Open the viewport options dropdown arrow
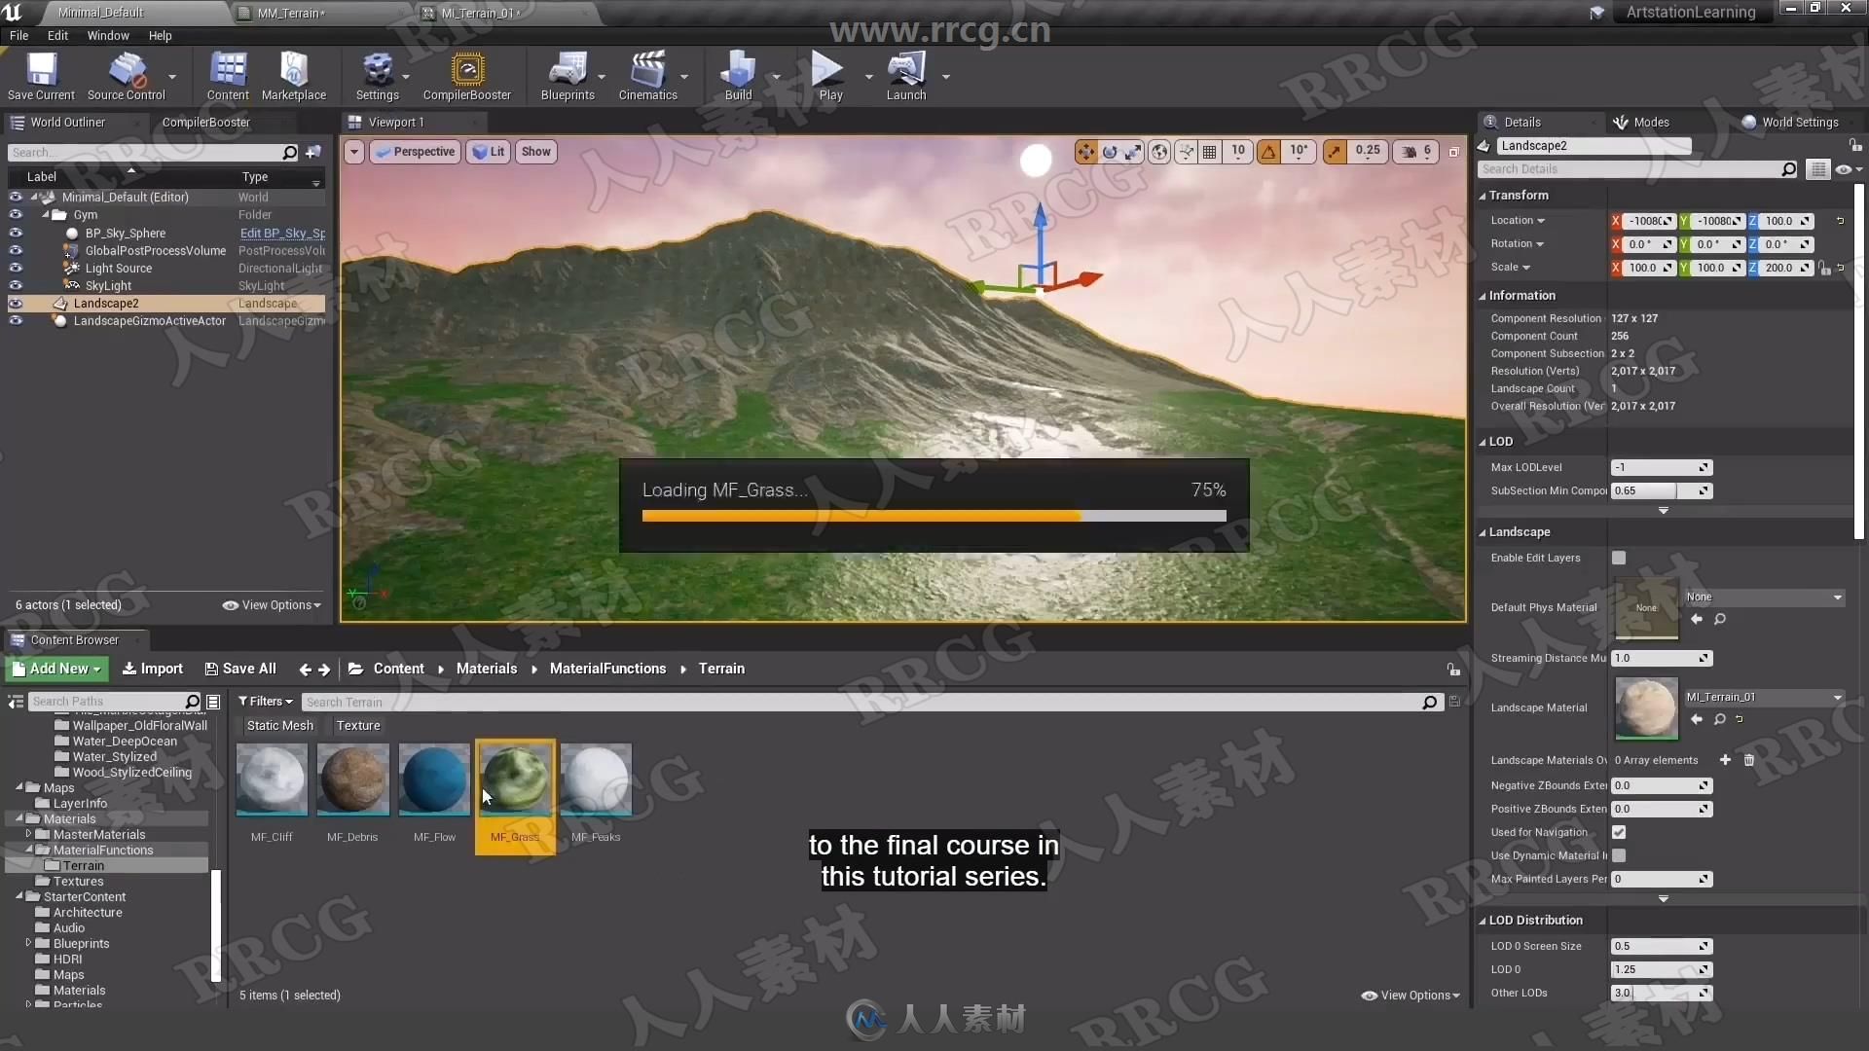 tap(354, 152)
